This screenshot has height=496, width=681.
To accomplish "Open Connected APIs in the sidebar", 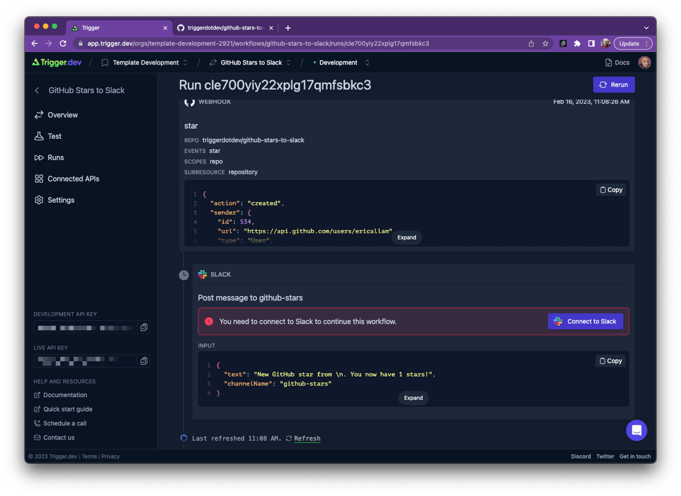I will 67,179.
